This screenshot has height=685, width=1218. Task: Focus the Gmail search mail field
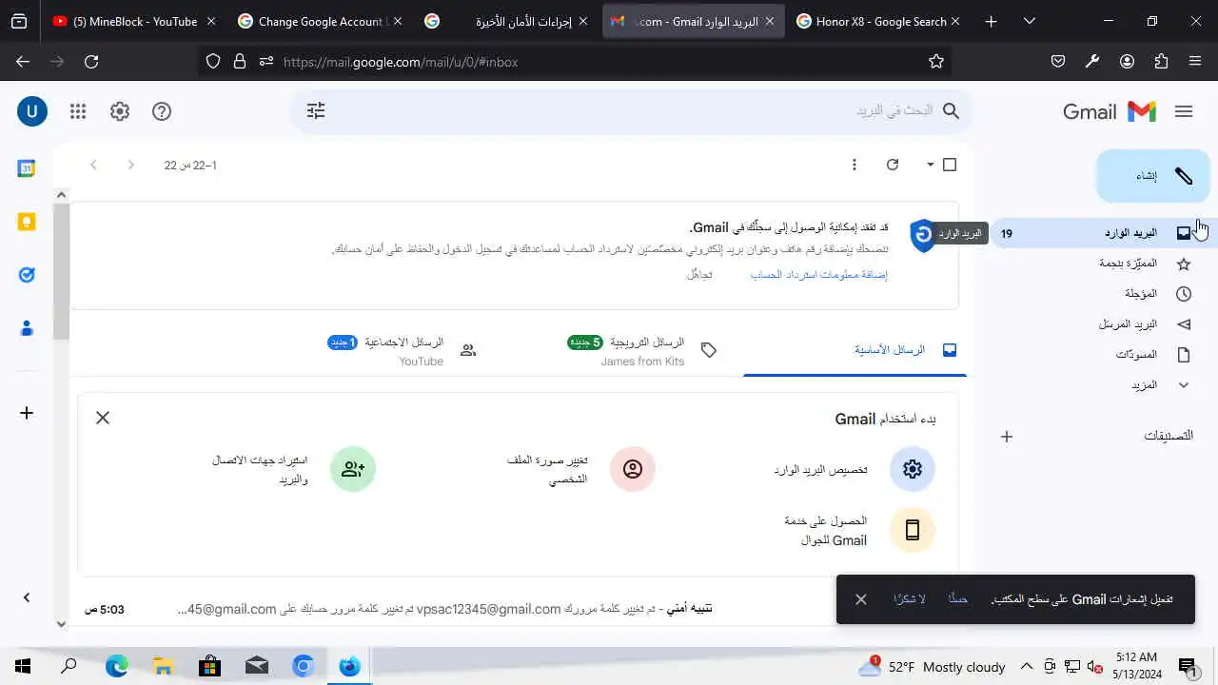633,111
